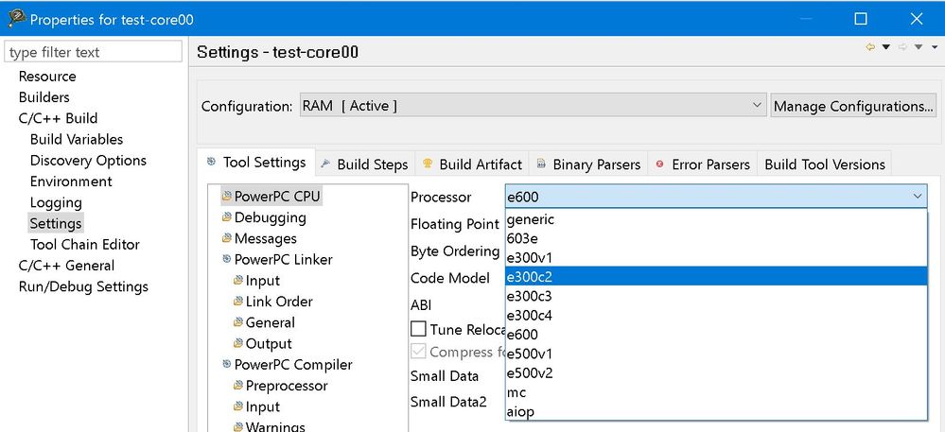Open the Binary Parsers tab
This screenshot has height=432, width=945.
588,164
